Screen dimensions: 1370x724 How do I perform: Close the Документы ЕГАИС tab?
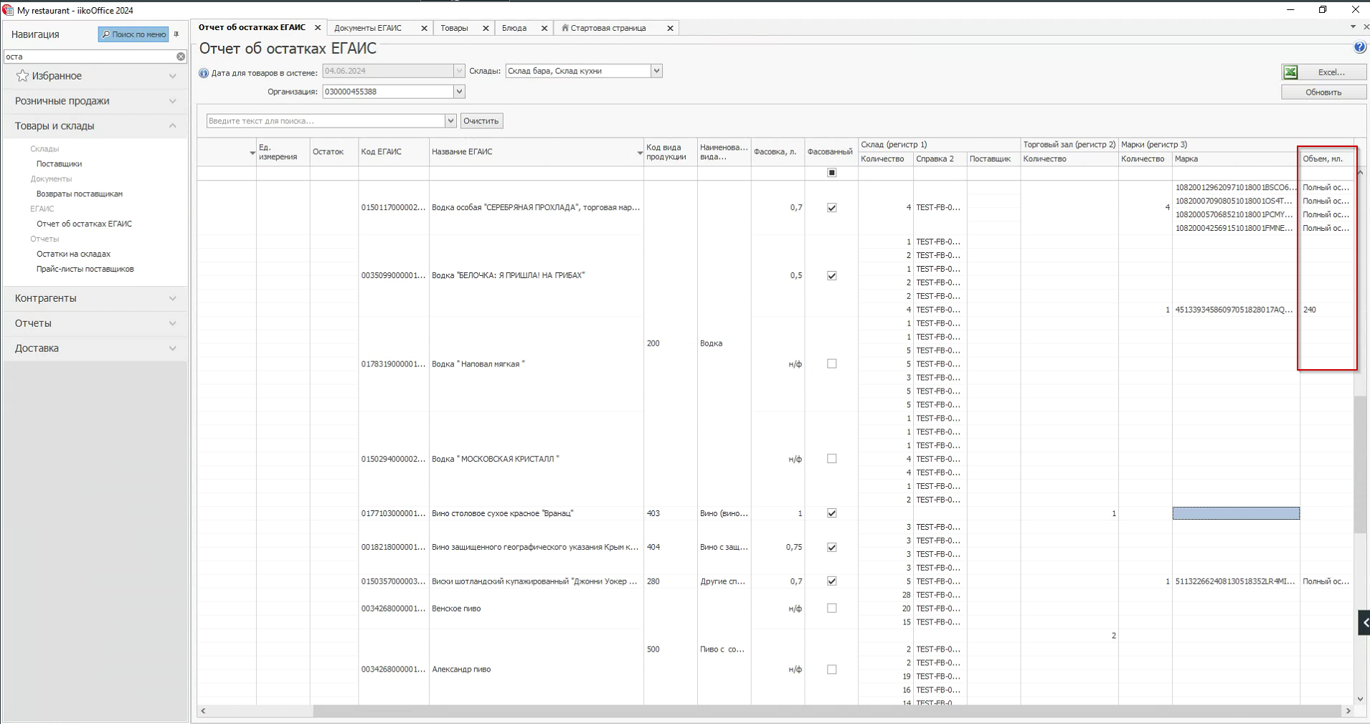[424, 28]
